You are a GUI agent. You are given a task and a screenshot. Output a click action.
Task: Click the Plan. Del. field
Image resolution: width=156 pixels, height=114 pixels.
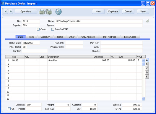click(x=74, y=43)
